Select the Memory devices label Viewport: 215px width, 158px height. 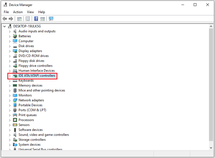coord(30,85)
